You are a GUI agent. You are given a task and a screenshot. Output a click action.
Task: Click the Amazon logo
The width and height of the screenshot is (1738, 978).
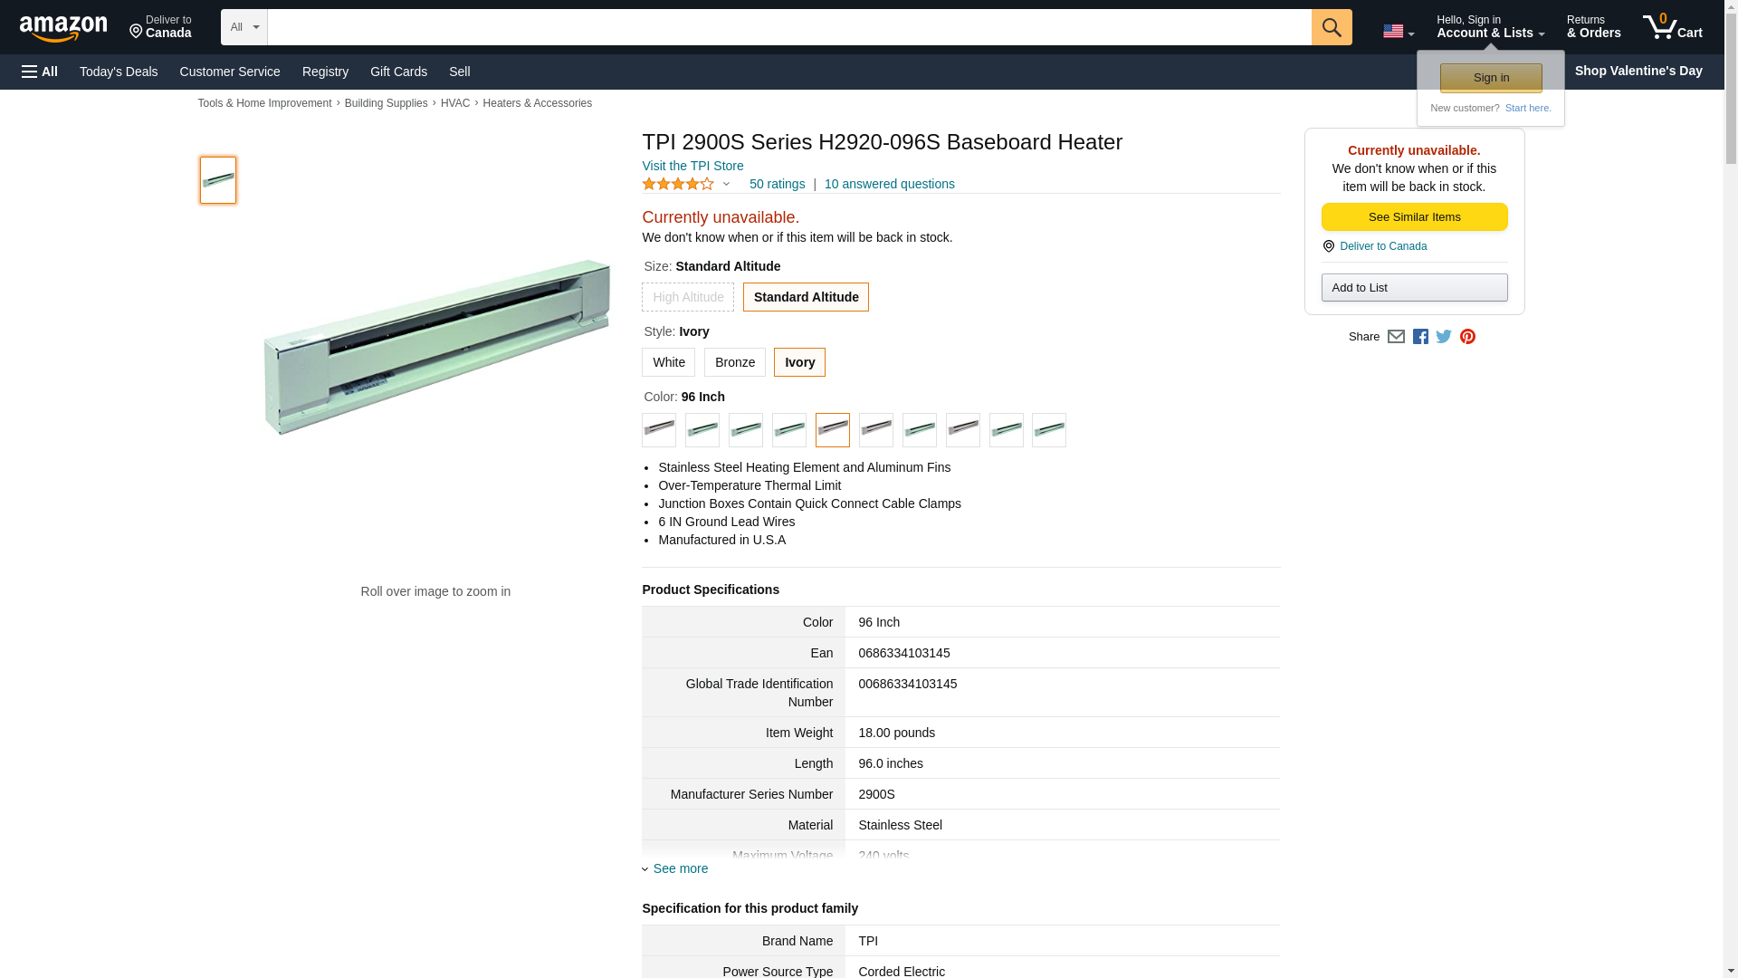(63, 28)
